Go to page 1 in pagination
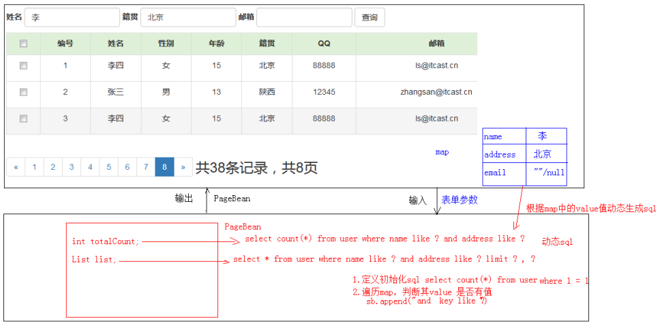 click(35, 167)
